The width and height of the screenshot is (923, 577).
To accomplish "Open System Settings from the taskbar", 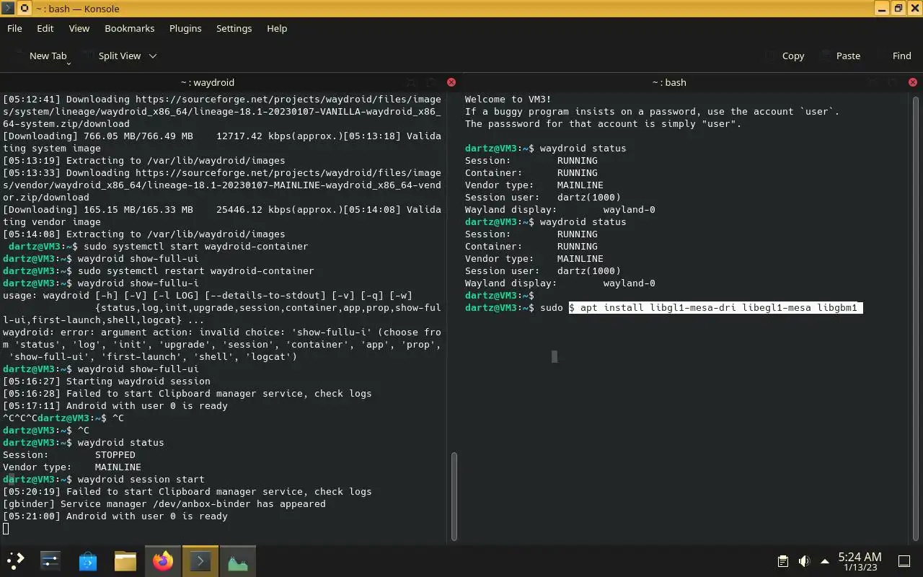I will pos(50,560).
